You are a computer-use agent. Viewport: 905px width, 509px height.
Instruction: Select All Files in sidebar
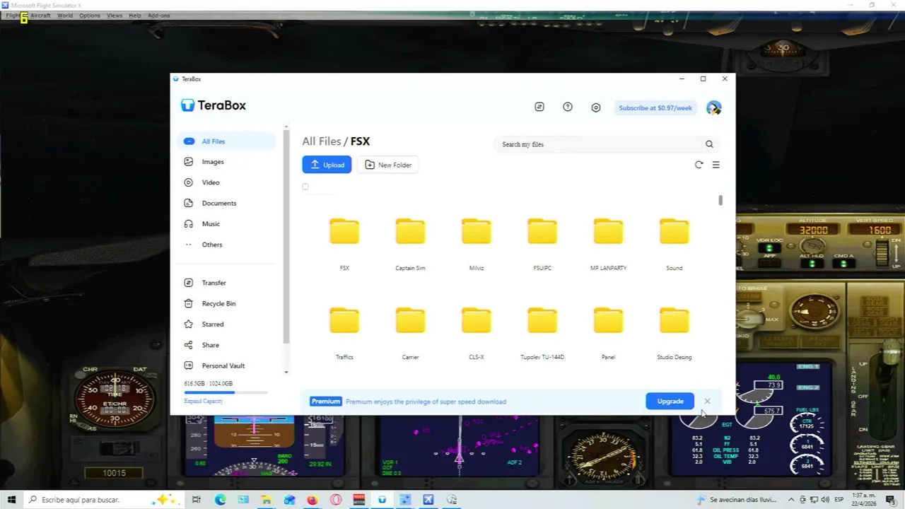pyautogui.click(x=226, y=141)
